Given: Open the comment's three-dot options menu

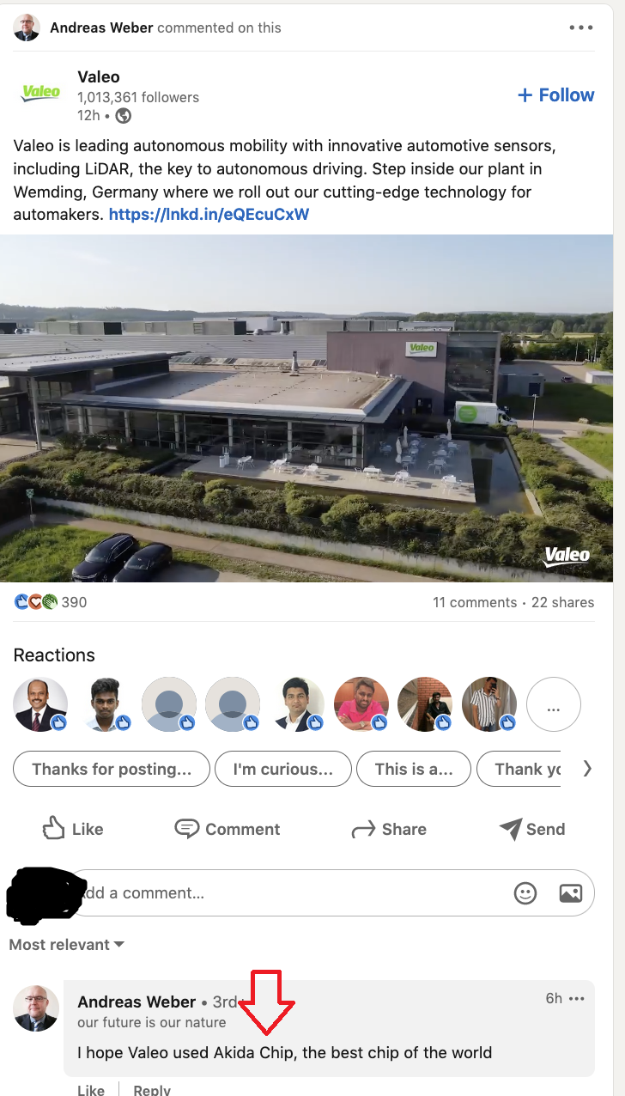Looking at the screenshot, I should click(577, 998).
